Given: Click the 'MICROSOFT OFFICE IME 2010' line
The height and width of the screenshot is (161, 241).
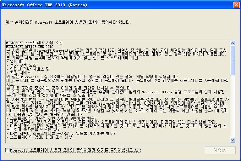Looking at the screenshot, I should tap(30, 47).
